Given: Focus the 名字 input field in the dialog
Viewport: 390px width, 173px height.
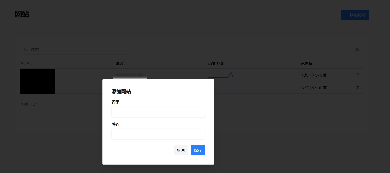Looking at the screenshot, I should pyautogui.click(x=158, y=112).
